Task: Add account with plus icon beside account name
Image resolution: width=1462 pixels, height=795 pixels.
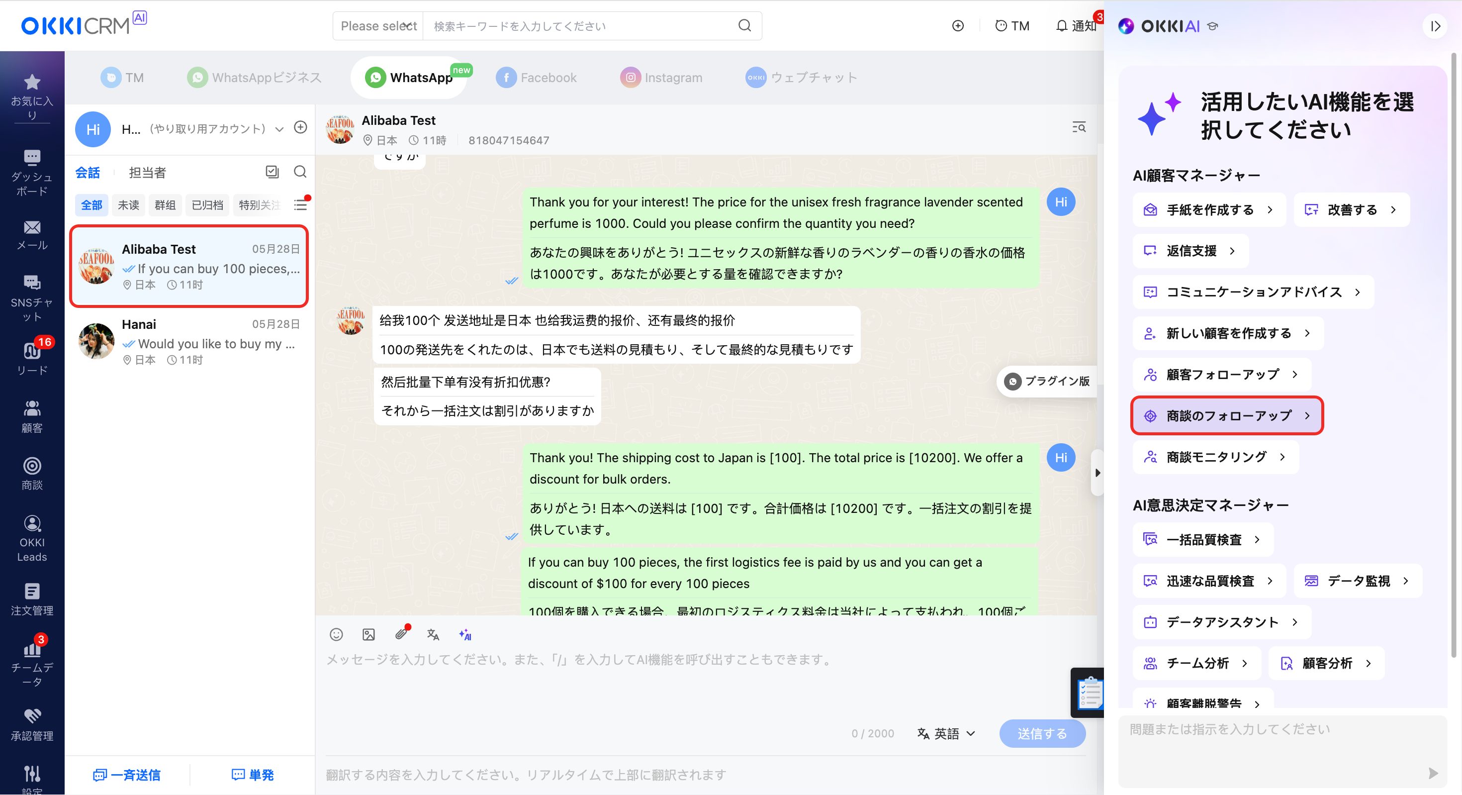Action: (x=300, y=127)
